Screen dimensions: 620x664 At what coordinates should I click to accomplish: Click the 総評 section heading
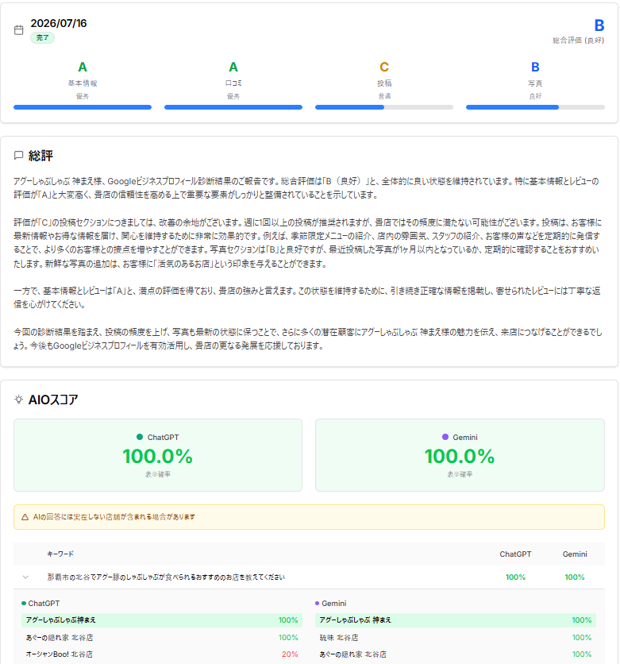[40, 156]
